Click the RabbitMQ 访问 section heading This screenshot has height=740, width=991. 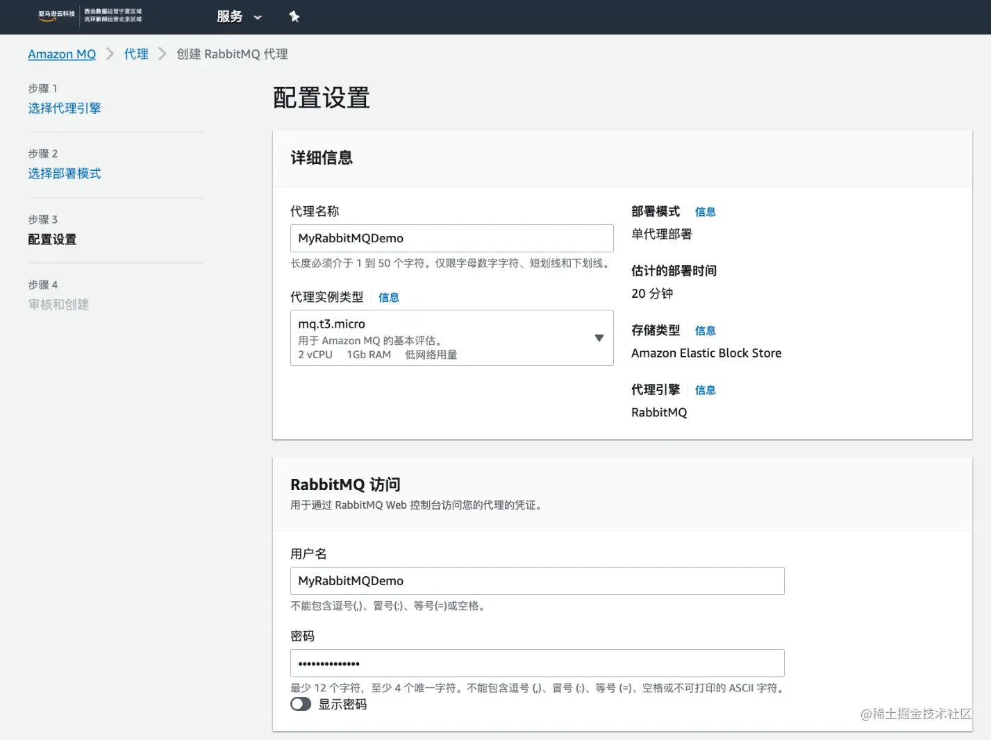(x=345, y=485)
